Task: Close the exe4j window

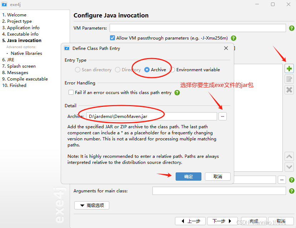Action: (x=288, y=4)
